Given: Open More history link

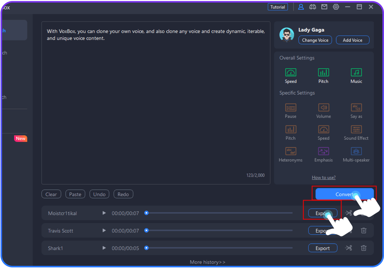Looking at the screenshot, I should (208, 262).
